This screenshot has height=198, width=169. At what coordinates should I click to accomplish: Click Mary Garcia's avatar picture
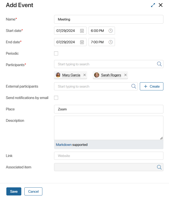(x=58, y=75)
